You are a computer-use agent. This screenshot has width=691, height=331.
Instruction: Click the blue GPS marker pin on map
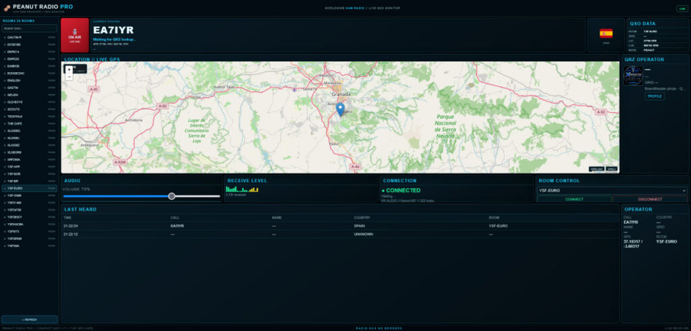tap(340, 109)
